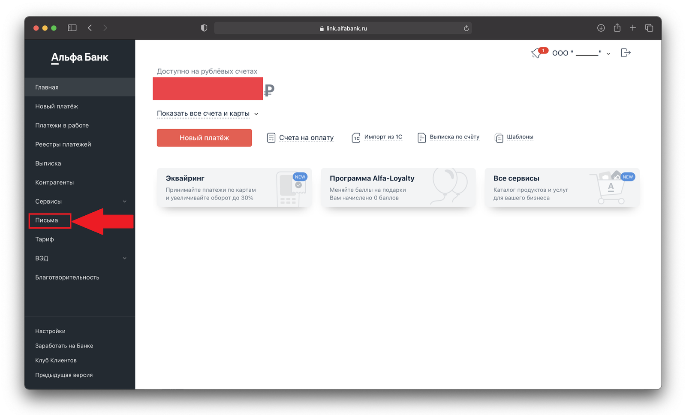This screenshot has width=686, height=416.
Task: Open the ООО company selector dropdown
Action: pyautogui.click(x=581, y=53)
